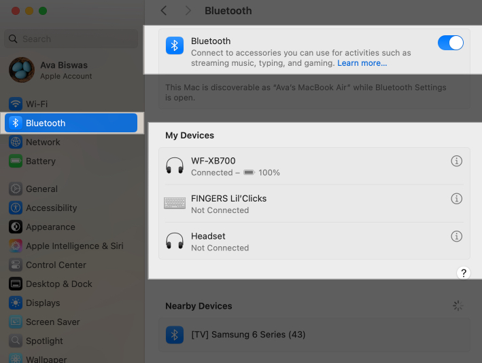Open Displays settings
Image resolution: width=482 pixels, height=363 pixels.
[x=71, y=303]
